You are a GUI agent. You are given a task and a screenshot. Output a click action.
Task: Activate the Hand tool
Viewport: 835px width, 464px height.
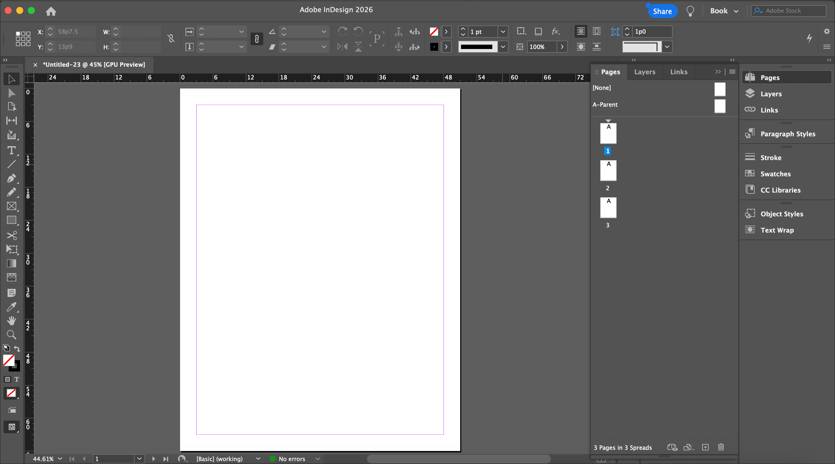click(11, 321)
